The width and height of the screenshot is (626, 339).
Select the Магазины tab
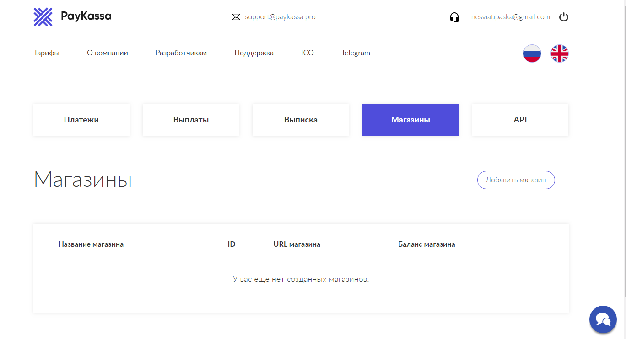point(410,120)
